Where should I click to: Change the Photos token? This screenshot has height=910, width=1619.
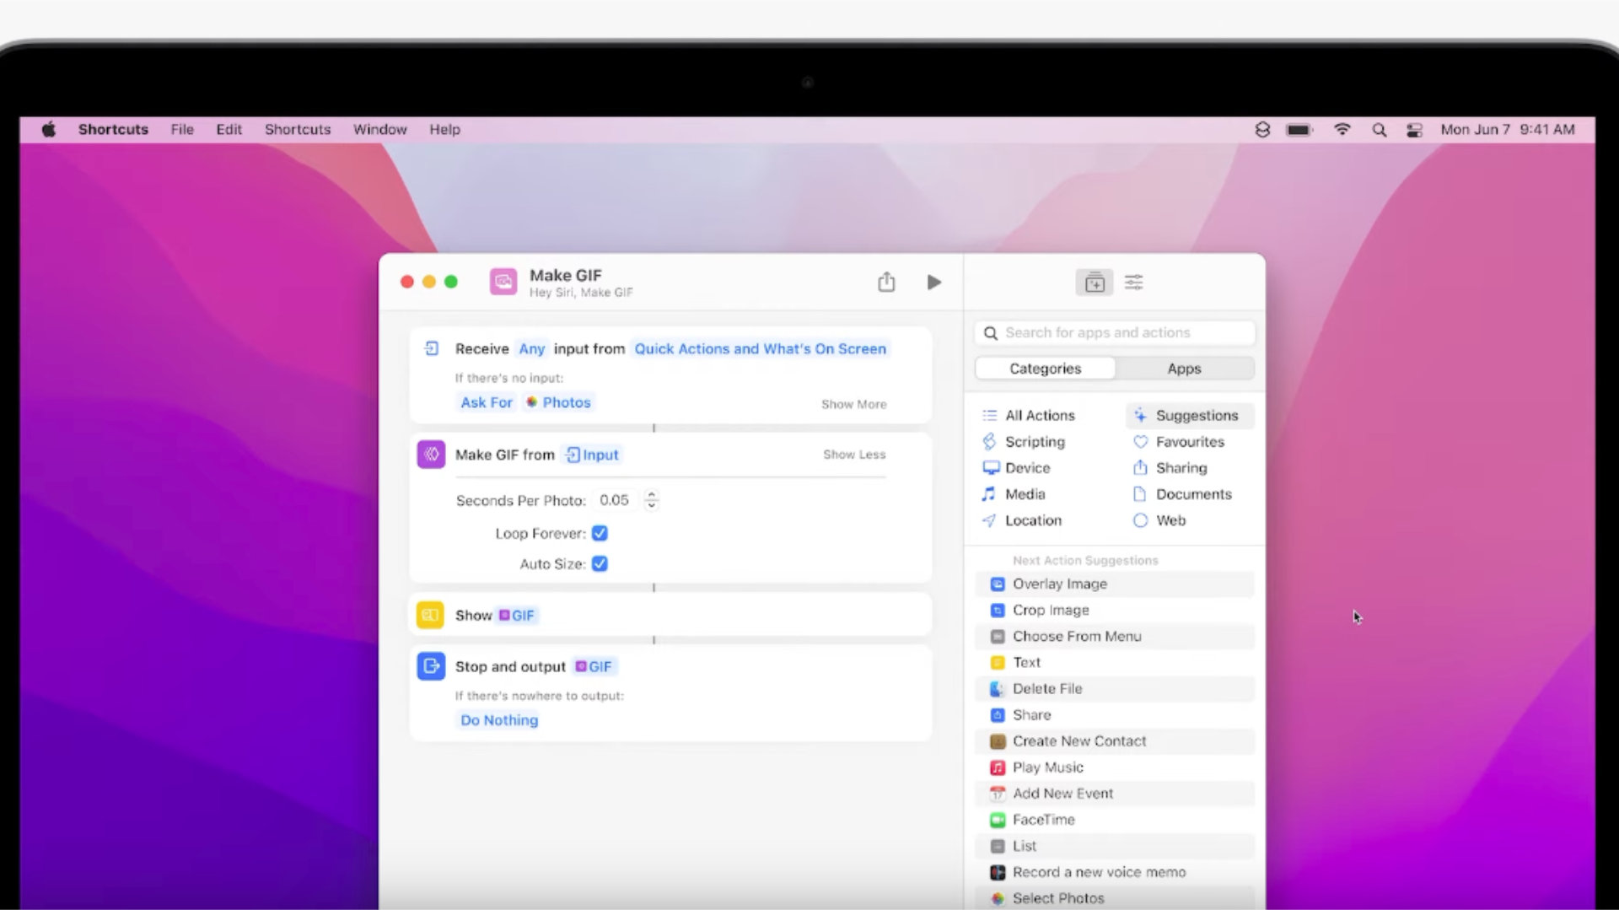(558, 402)
